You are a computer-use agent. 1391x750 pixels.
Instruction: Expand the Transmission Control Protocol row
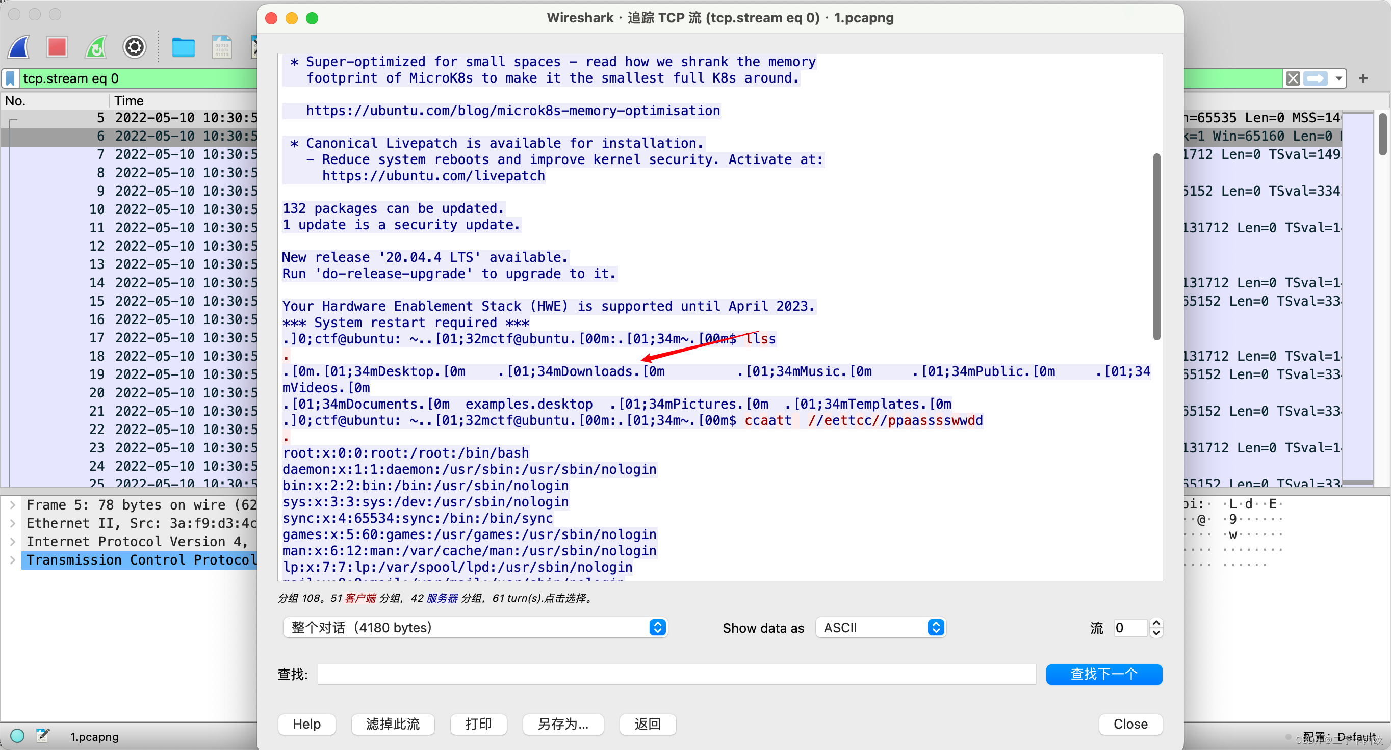tap(12, 559)
